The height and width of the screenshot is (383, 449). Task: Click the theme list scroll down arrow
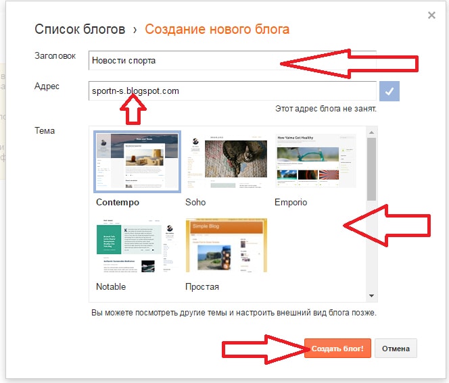[x=371, y=296]
